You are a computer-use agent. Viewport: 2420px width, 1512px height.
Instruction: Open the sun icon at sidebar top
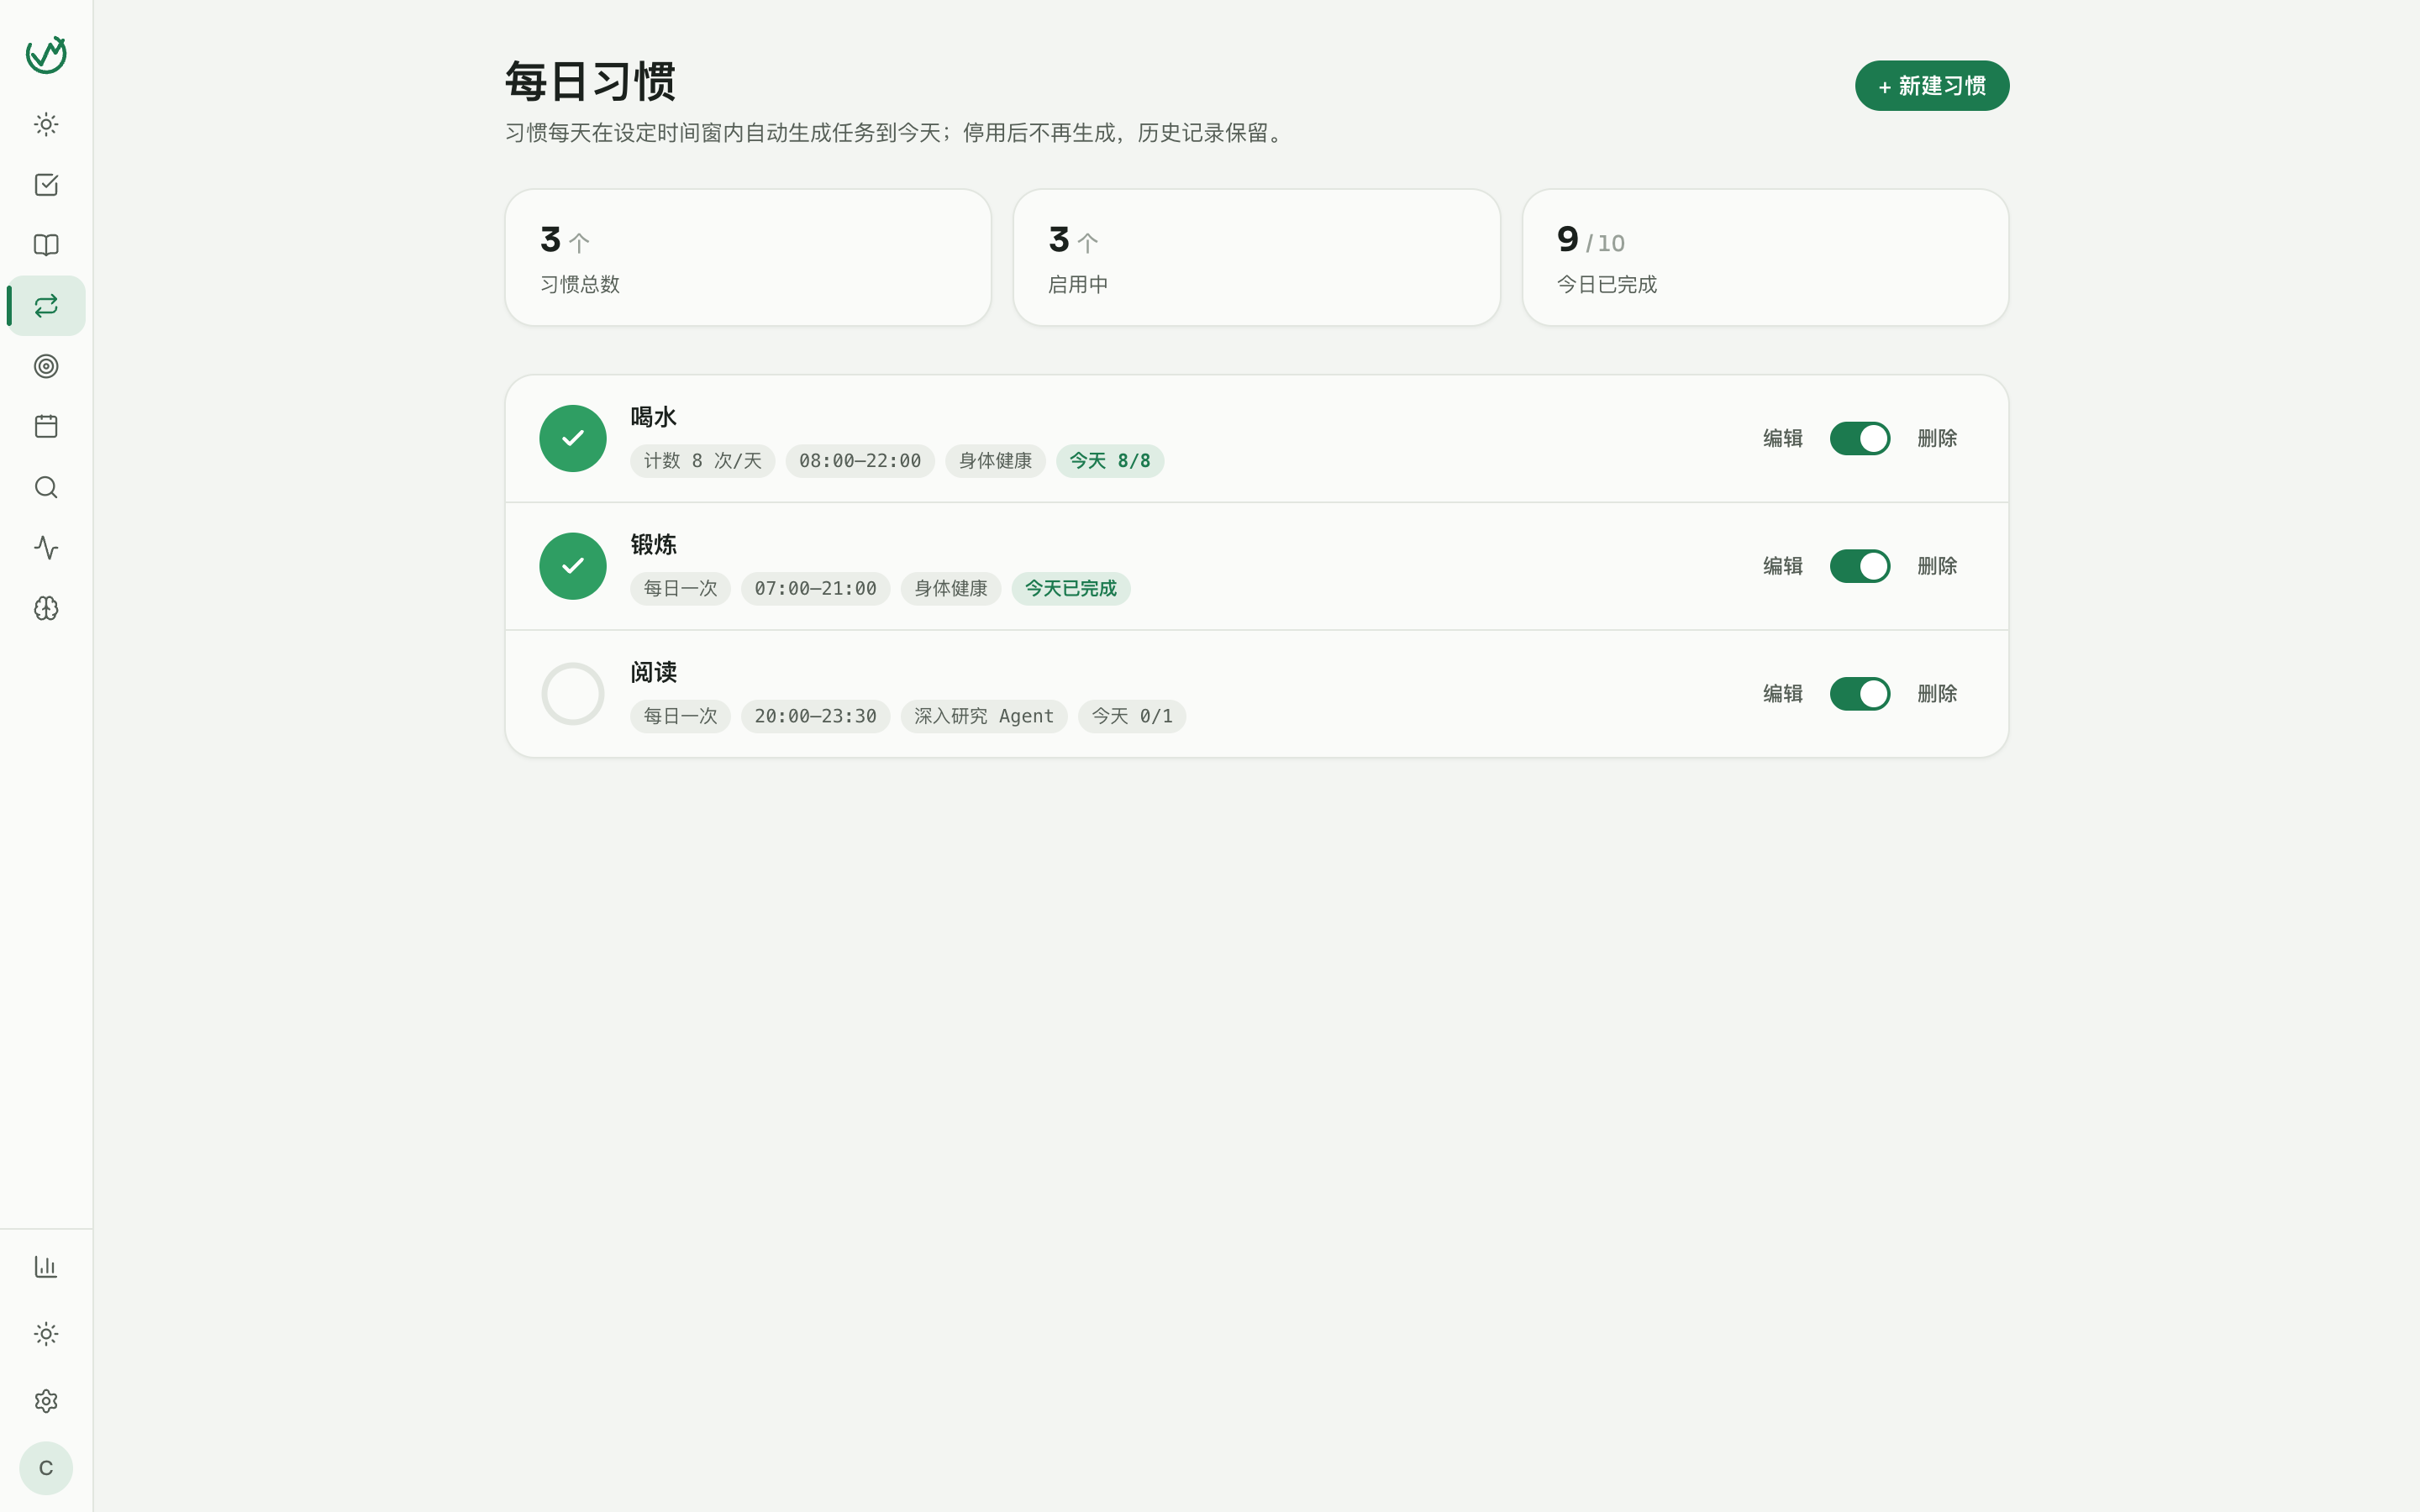coord(46,125)
